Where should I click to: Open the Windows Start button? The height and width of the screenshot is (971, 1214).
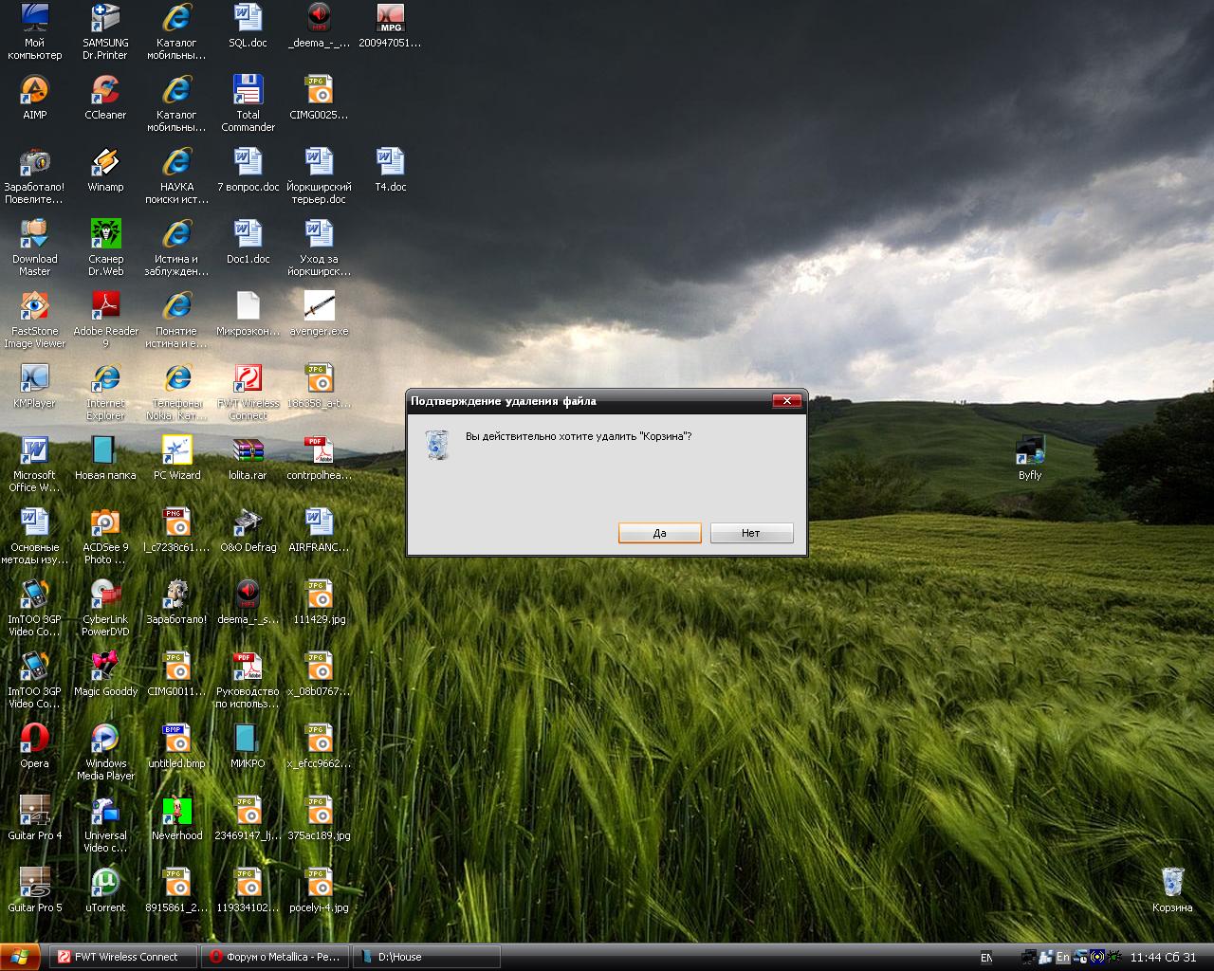point(21,957)
